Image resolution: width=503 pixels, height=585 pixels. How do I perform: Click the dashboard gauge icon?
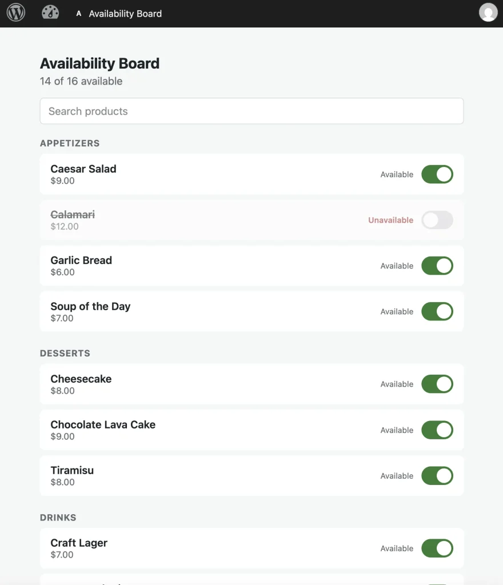click(x=50, y=13)
